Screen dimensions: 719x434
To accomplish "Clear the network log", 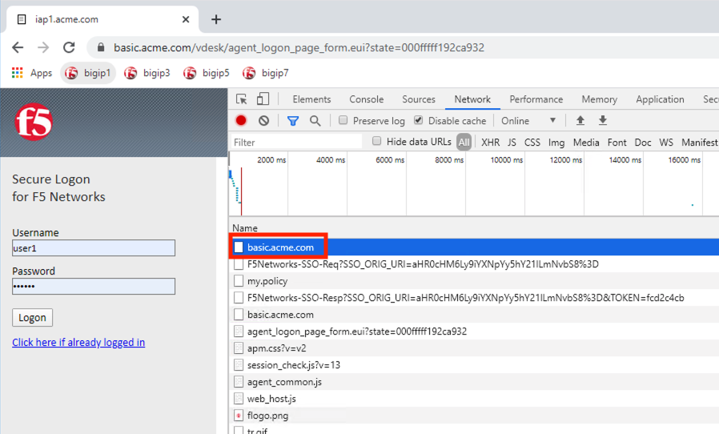I will click(263, 121).
